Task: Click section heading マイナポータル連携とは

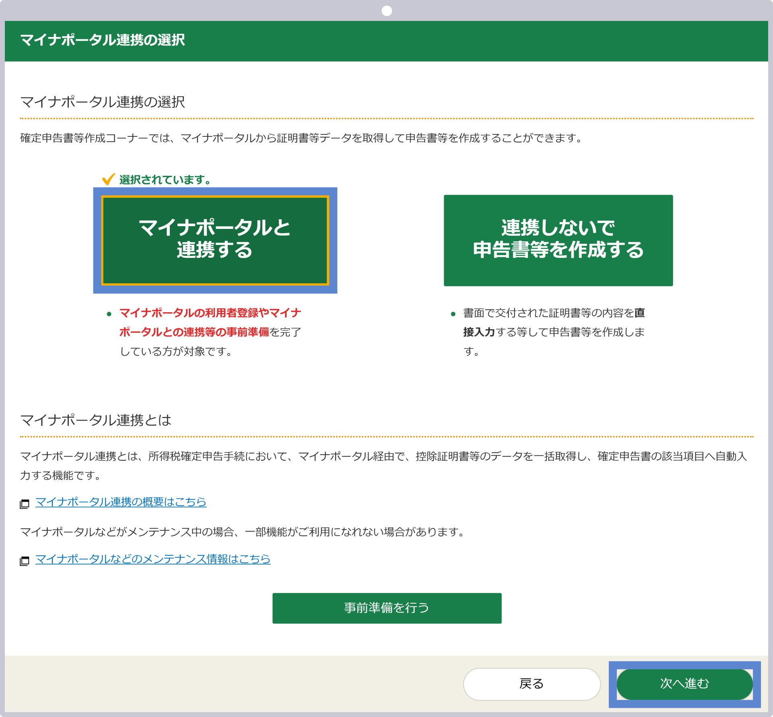Action: [x=96, y=420]
